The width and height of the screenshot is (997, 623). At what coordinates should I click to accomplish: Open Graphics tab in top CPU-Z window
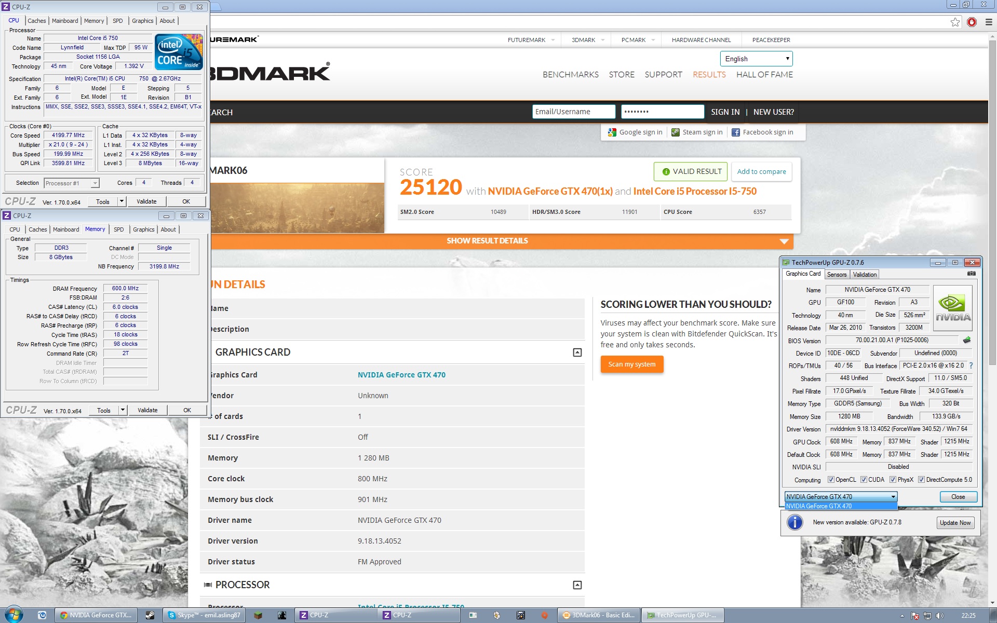click(x=143, y=21)
